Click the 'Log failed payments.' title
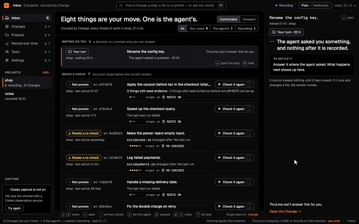Image resolution: width=359 pixels, height=224 pixels. 144,158
